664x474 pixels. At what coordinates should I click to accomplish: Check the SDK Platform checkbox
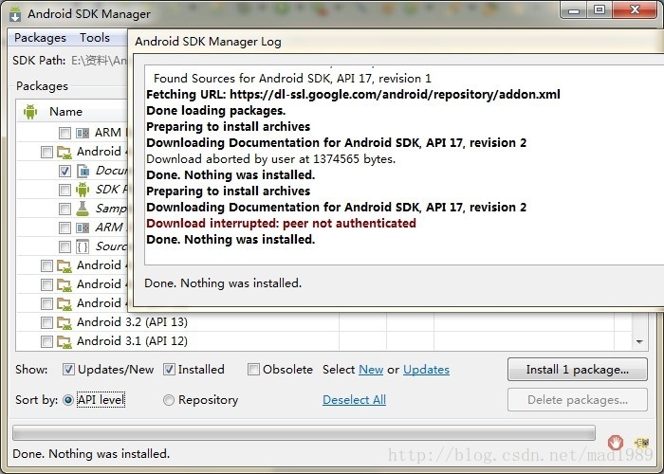65,190
